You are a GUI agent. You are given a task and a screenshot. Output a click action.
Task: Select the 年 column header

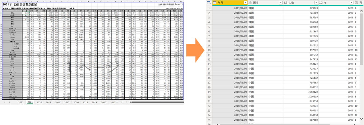336,2
